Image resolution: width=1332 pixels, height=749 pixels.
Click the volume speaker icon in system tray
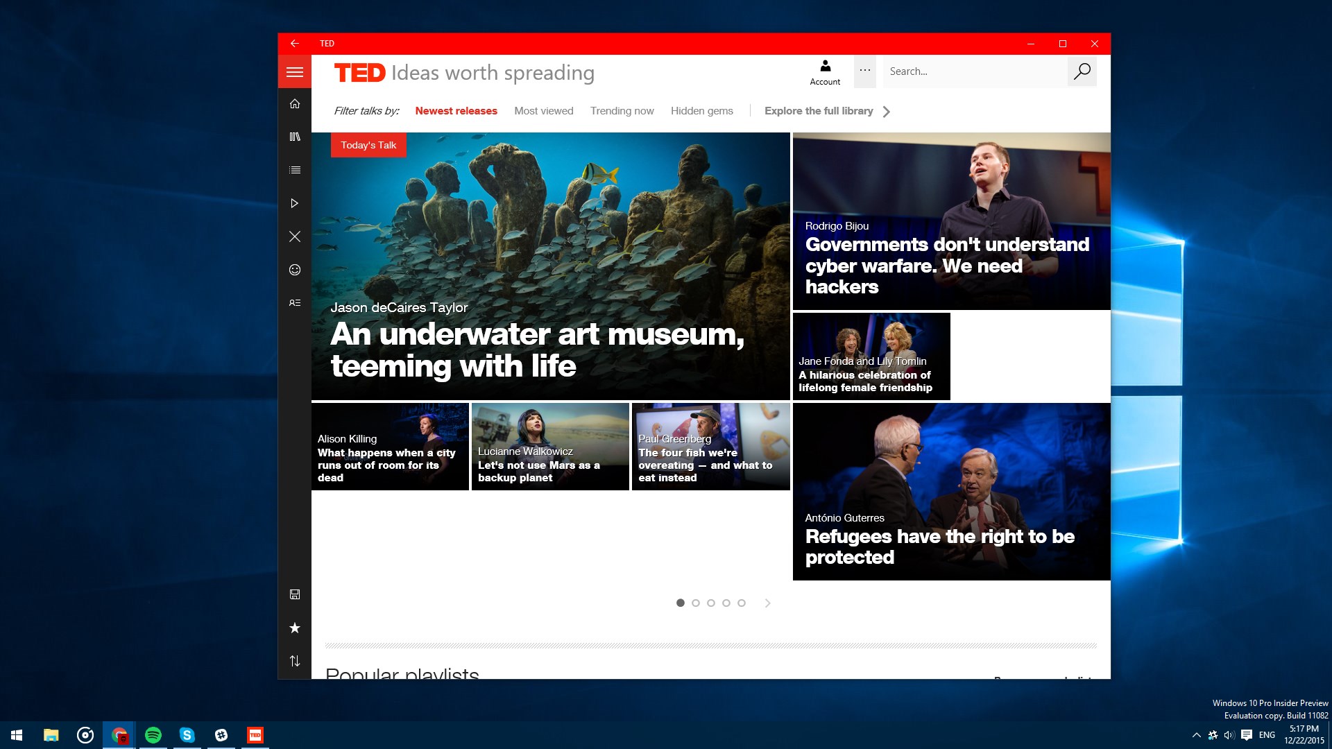[x=1229, y=735]
